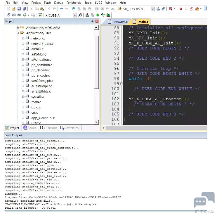Switch to the Functions panel tab
Image resolution: width=217 pixels, height=216 pixels.
(x=48, y=128)
